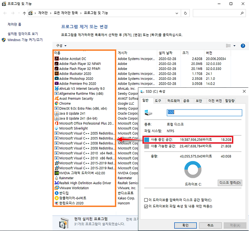Click the NVIDIA graphics driver icon

click(56, 173)
